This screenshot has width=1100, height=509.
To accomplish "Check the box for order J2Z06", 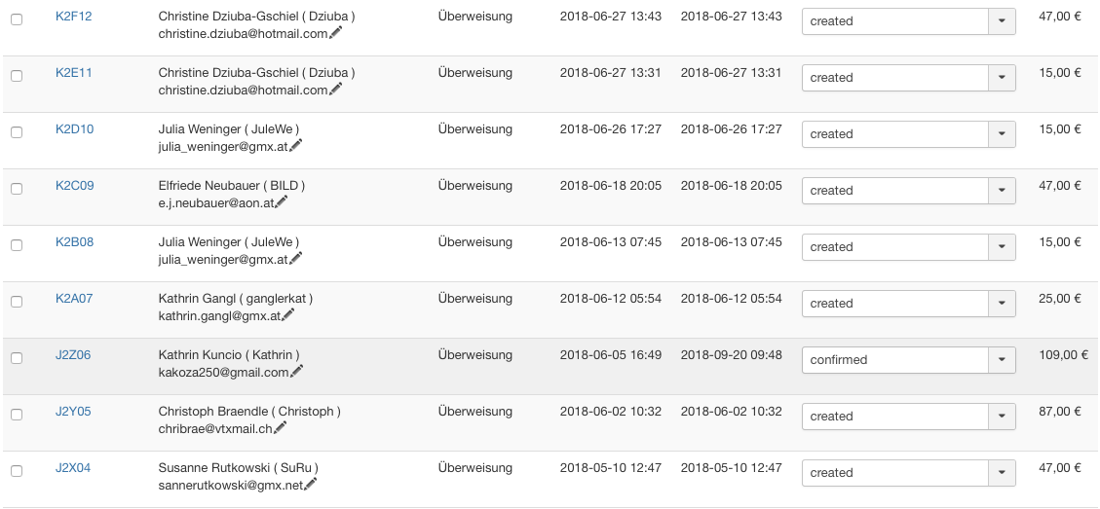I will pos(17,358).
